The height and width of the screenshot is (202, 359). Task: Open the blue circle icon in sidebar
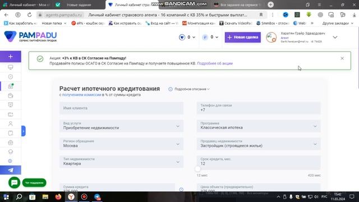(10, 161)
